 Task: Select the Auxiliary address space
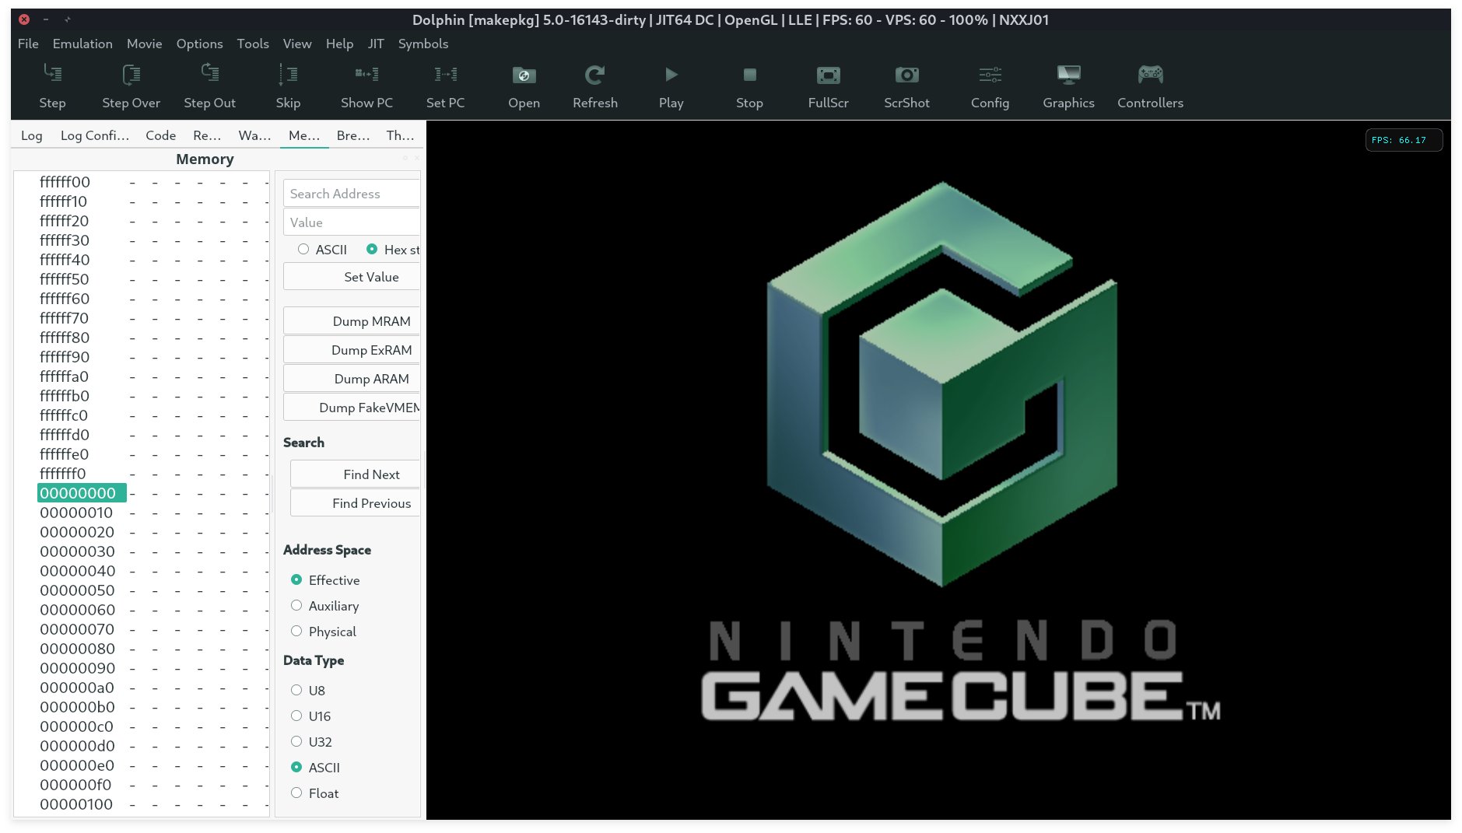point(296,605)
